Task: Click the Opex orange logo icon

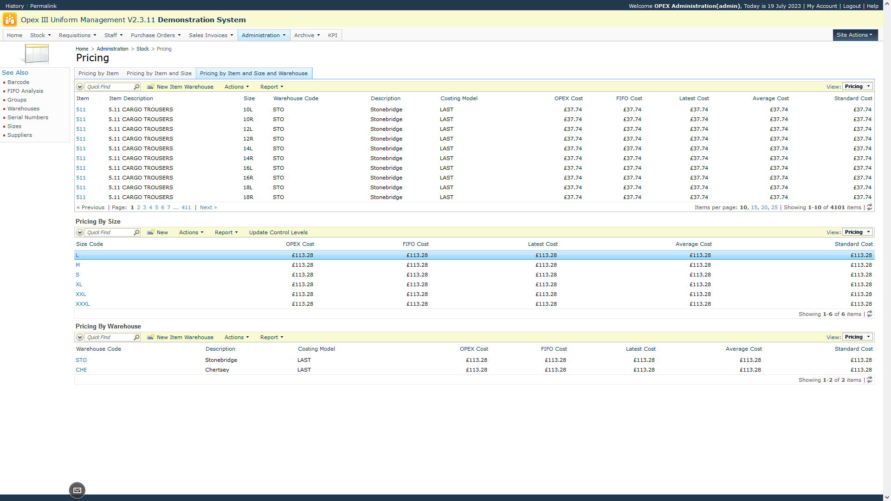Action: pyautogui.click(x=10, y=20)
